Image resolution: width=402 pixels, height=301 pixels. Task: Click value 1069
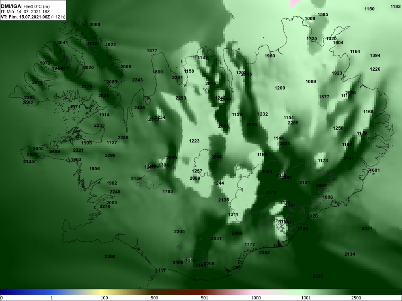pos(311,81)
